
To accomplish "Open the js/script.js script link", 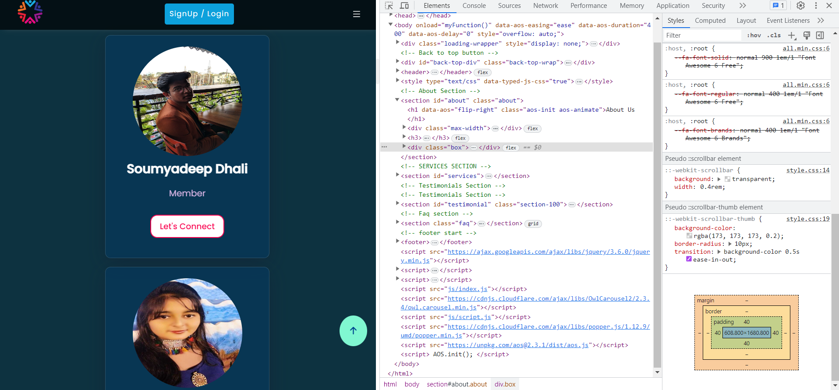I will click(469, 317).
